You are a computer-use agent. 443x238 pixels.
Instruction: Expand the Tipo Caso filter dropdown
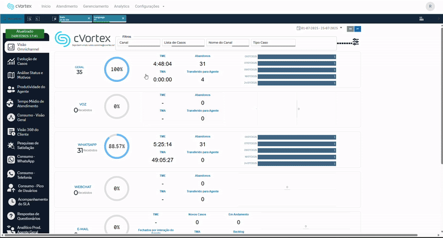coord(272,42)
